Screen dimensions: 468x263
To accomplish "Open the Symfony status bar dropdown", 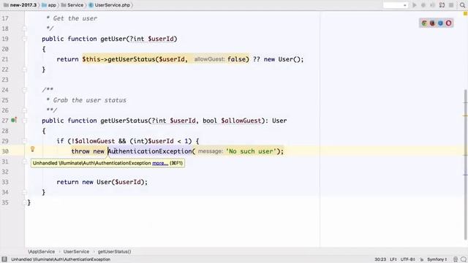I will (437, 259).
